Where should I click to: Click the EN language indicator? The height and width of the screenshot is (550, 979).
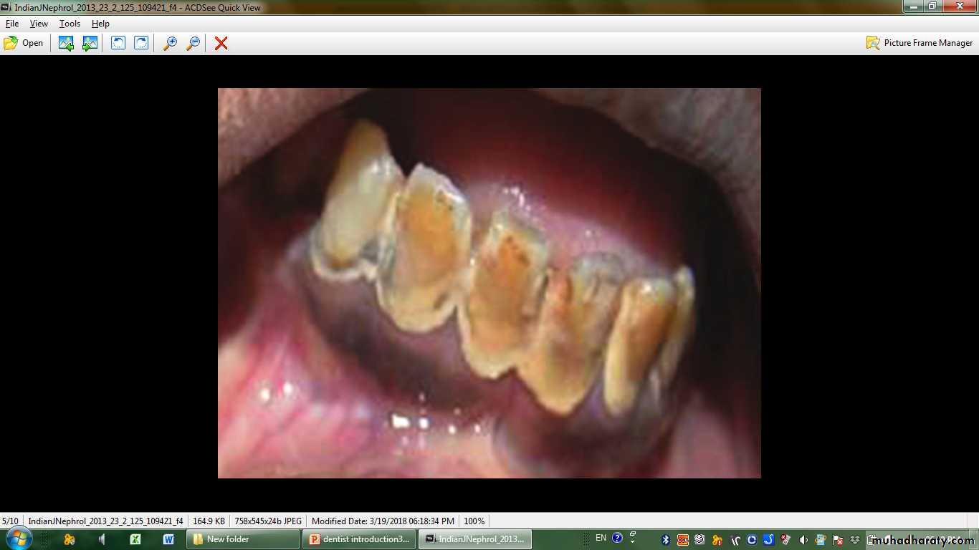coord(601,538)
